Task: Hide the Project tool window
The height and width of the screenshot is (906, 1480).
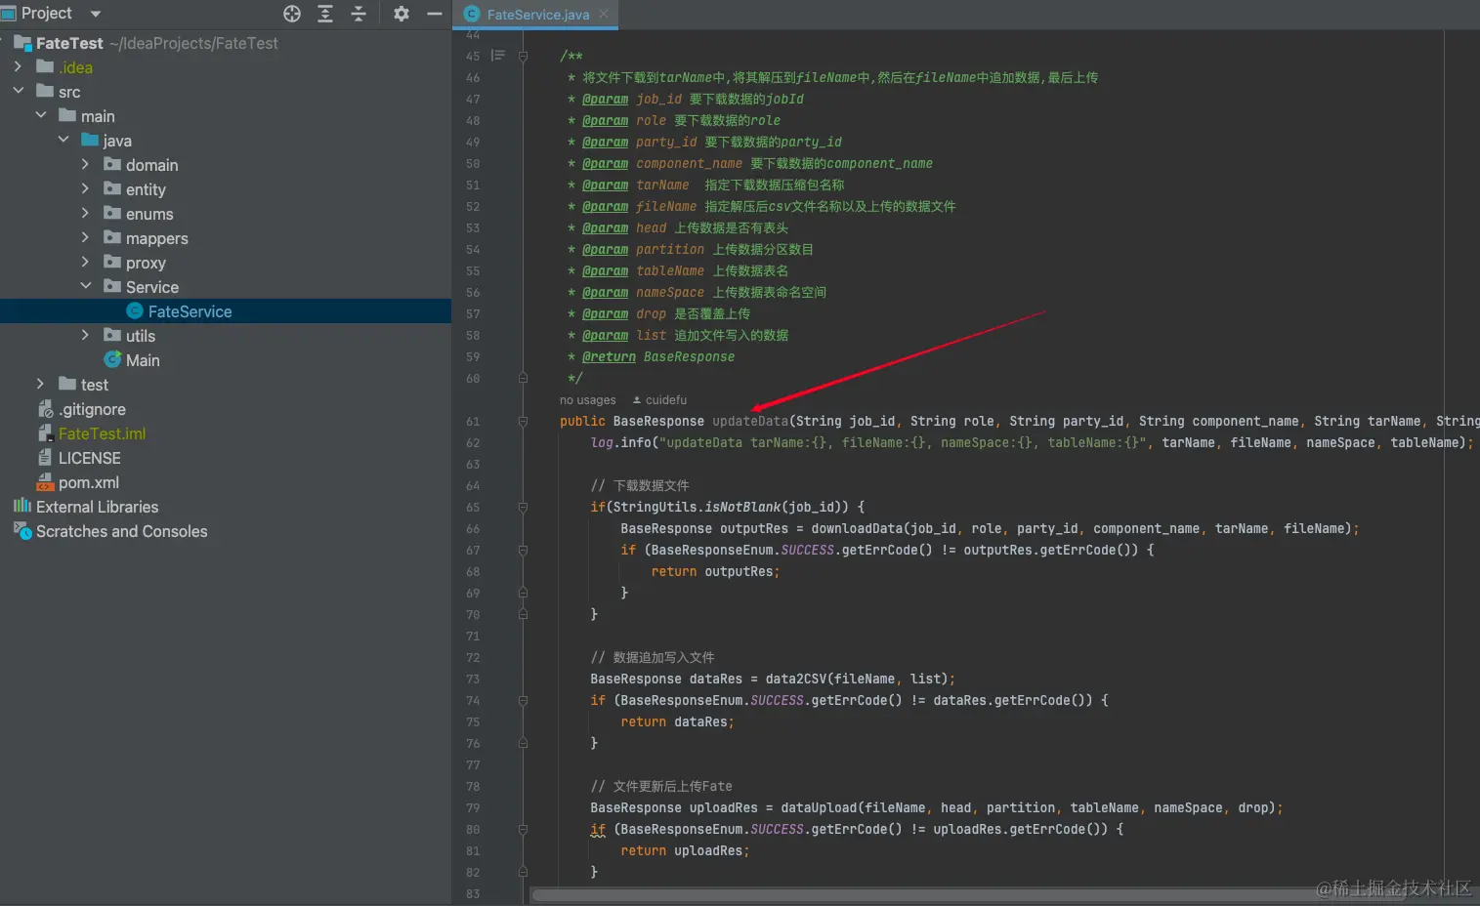Action: (435, 14)
